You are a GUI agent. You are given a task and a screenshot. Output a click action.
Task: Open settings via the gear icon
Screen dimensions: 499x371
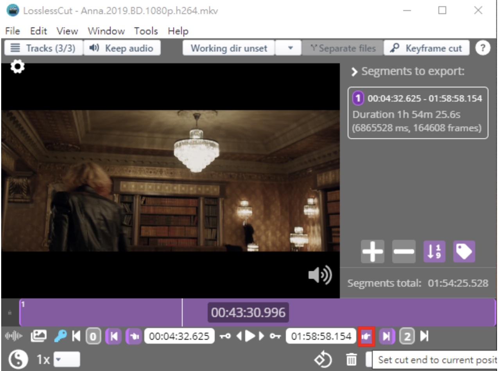17,67
